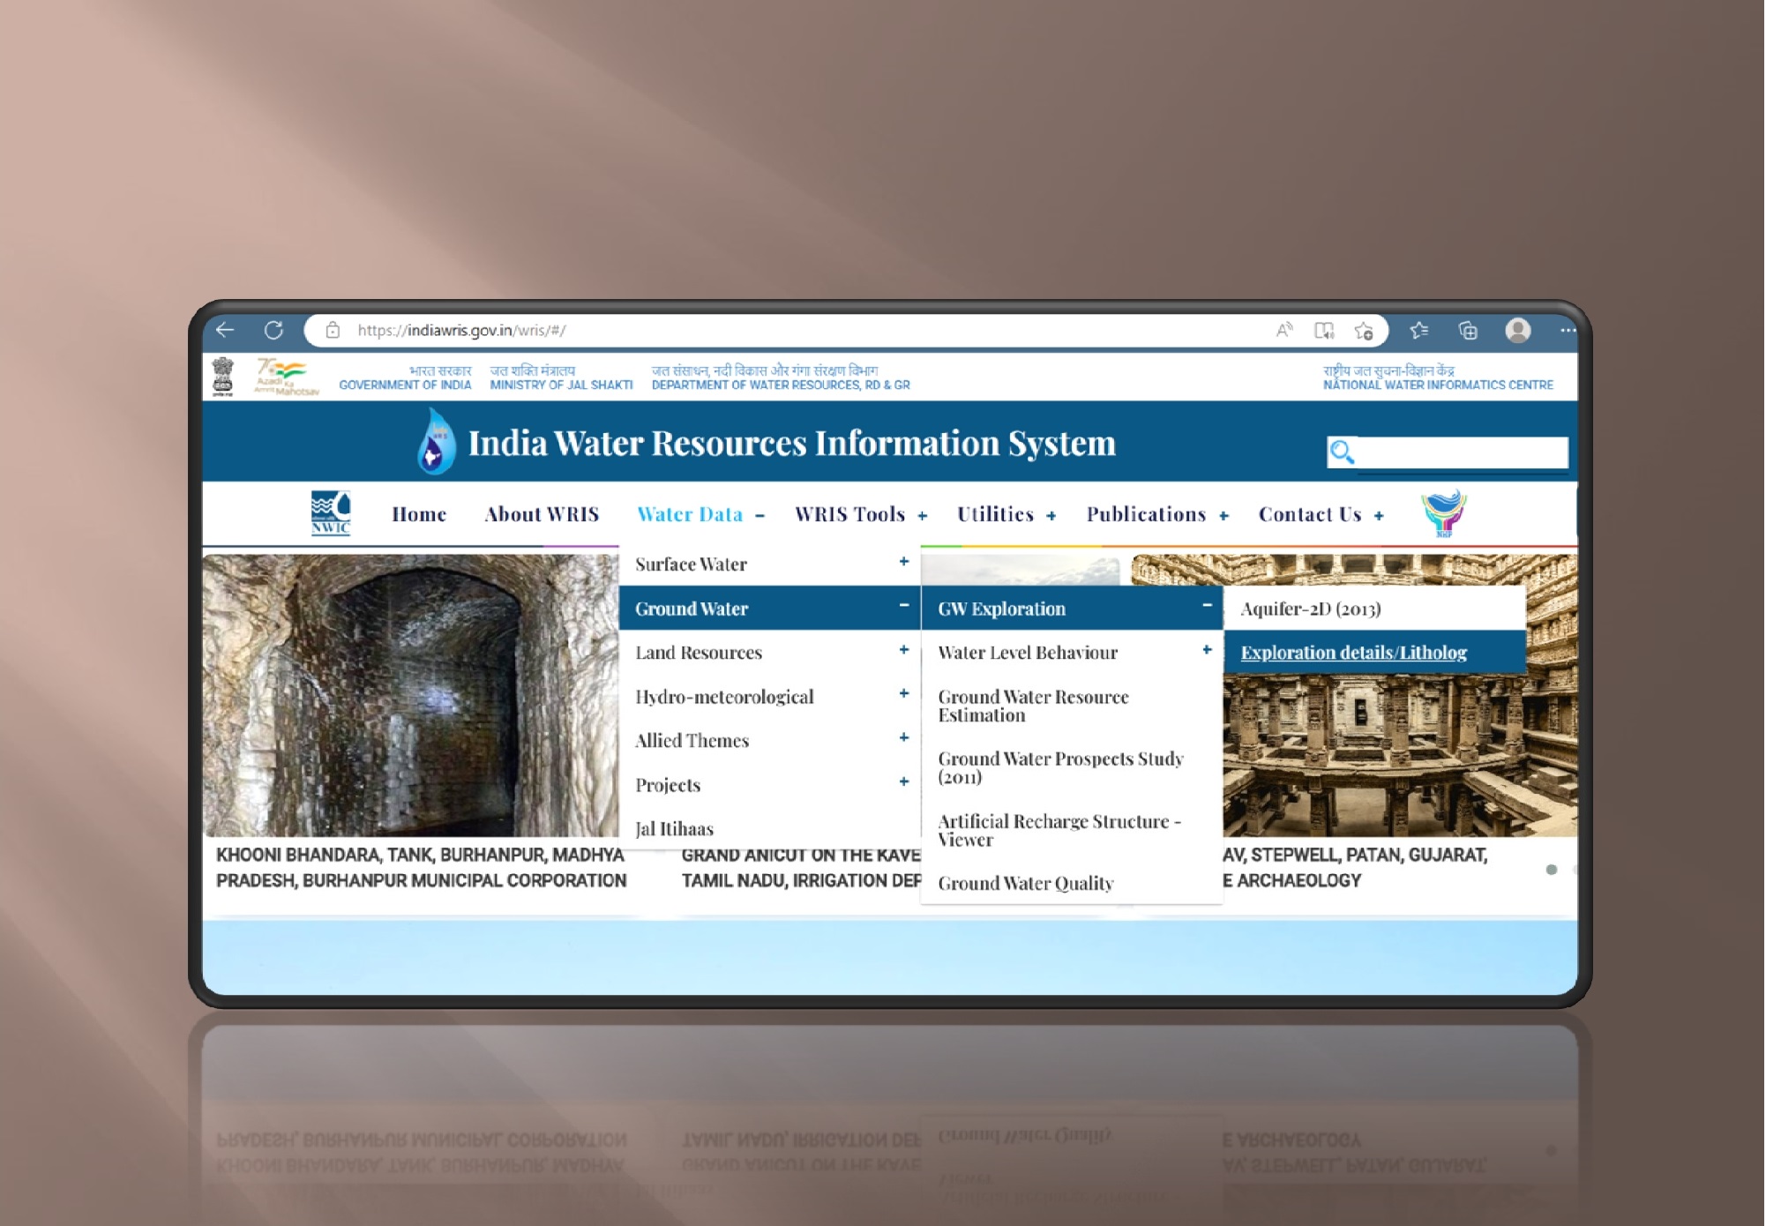Expand WRIS Tools with its plus sign

pyautogui.click(x=923, y=516)
